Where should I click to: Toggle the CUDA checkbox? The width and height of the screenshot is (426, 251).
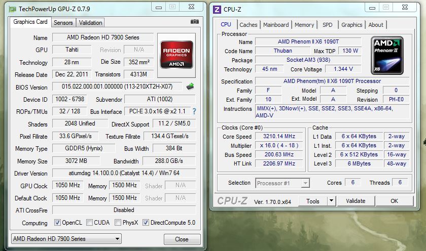click(89, 223)
